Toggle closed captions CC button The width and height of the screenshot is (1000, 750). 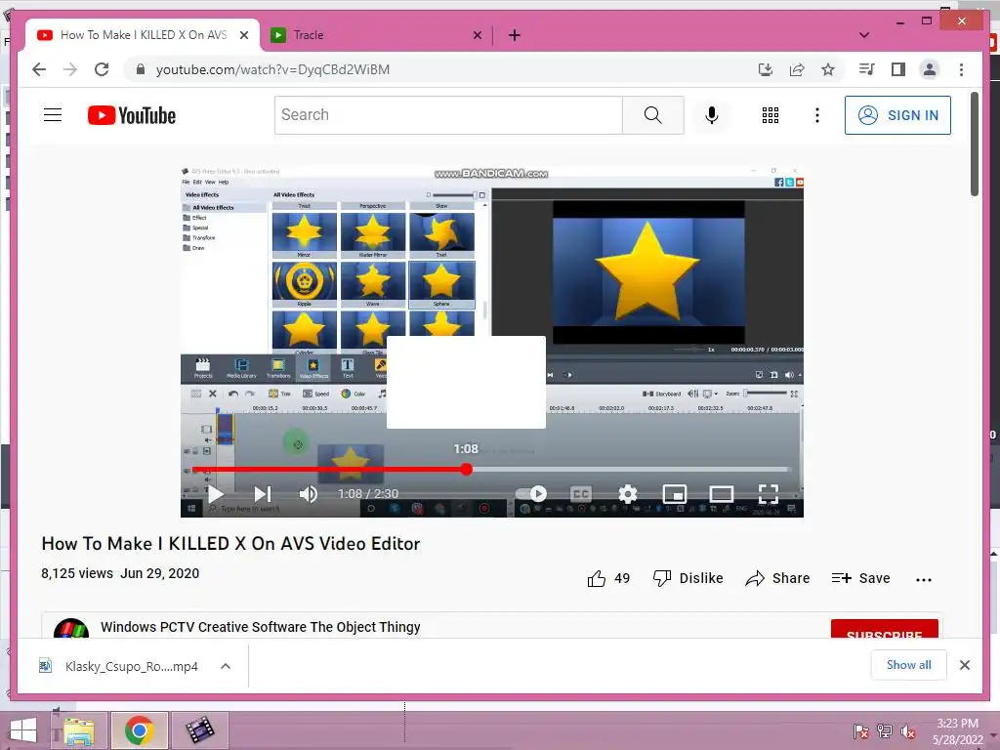click(x=580, y=493)
